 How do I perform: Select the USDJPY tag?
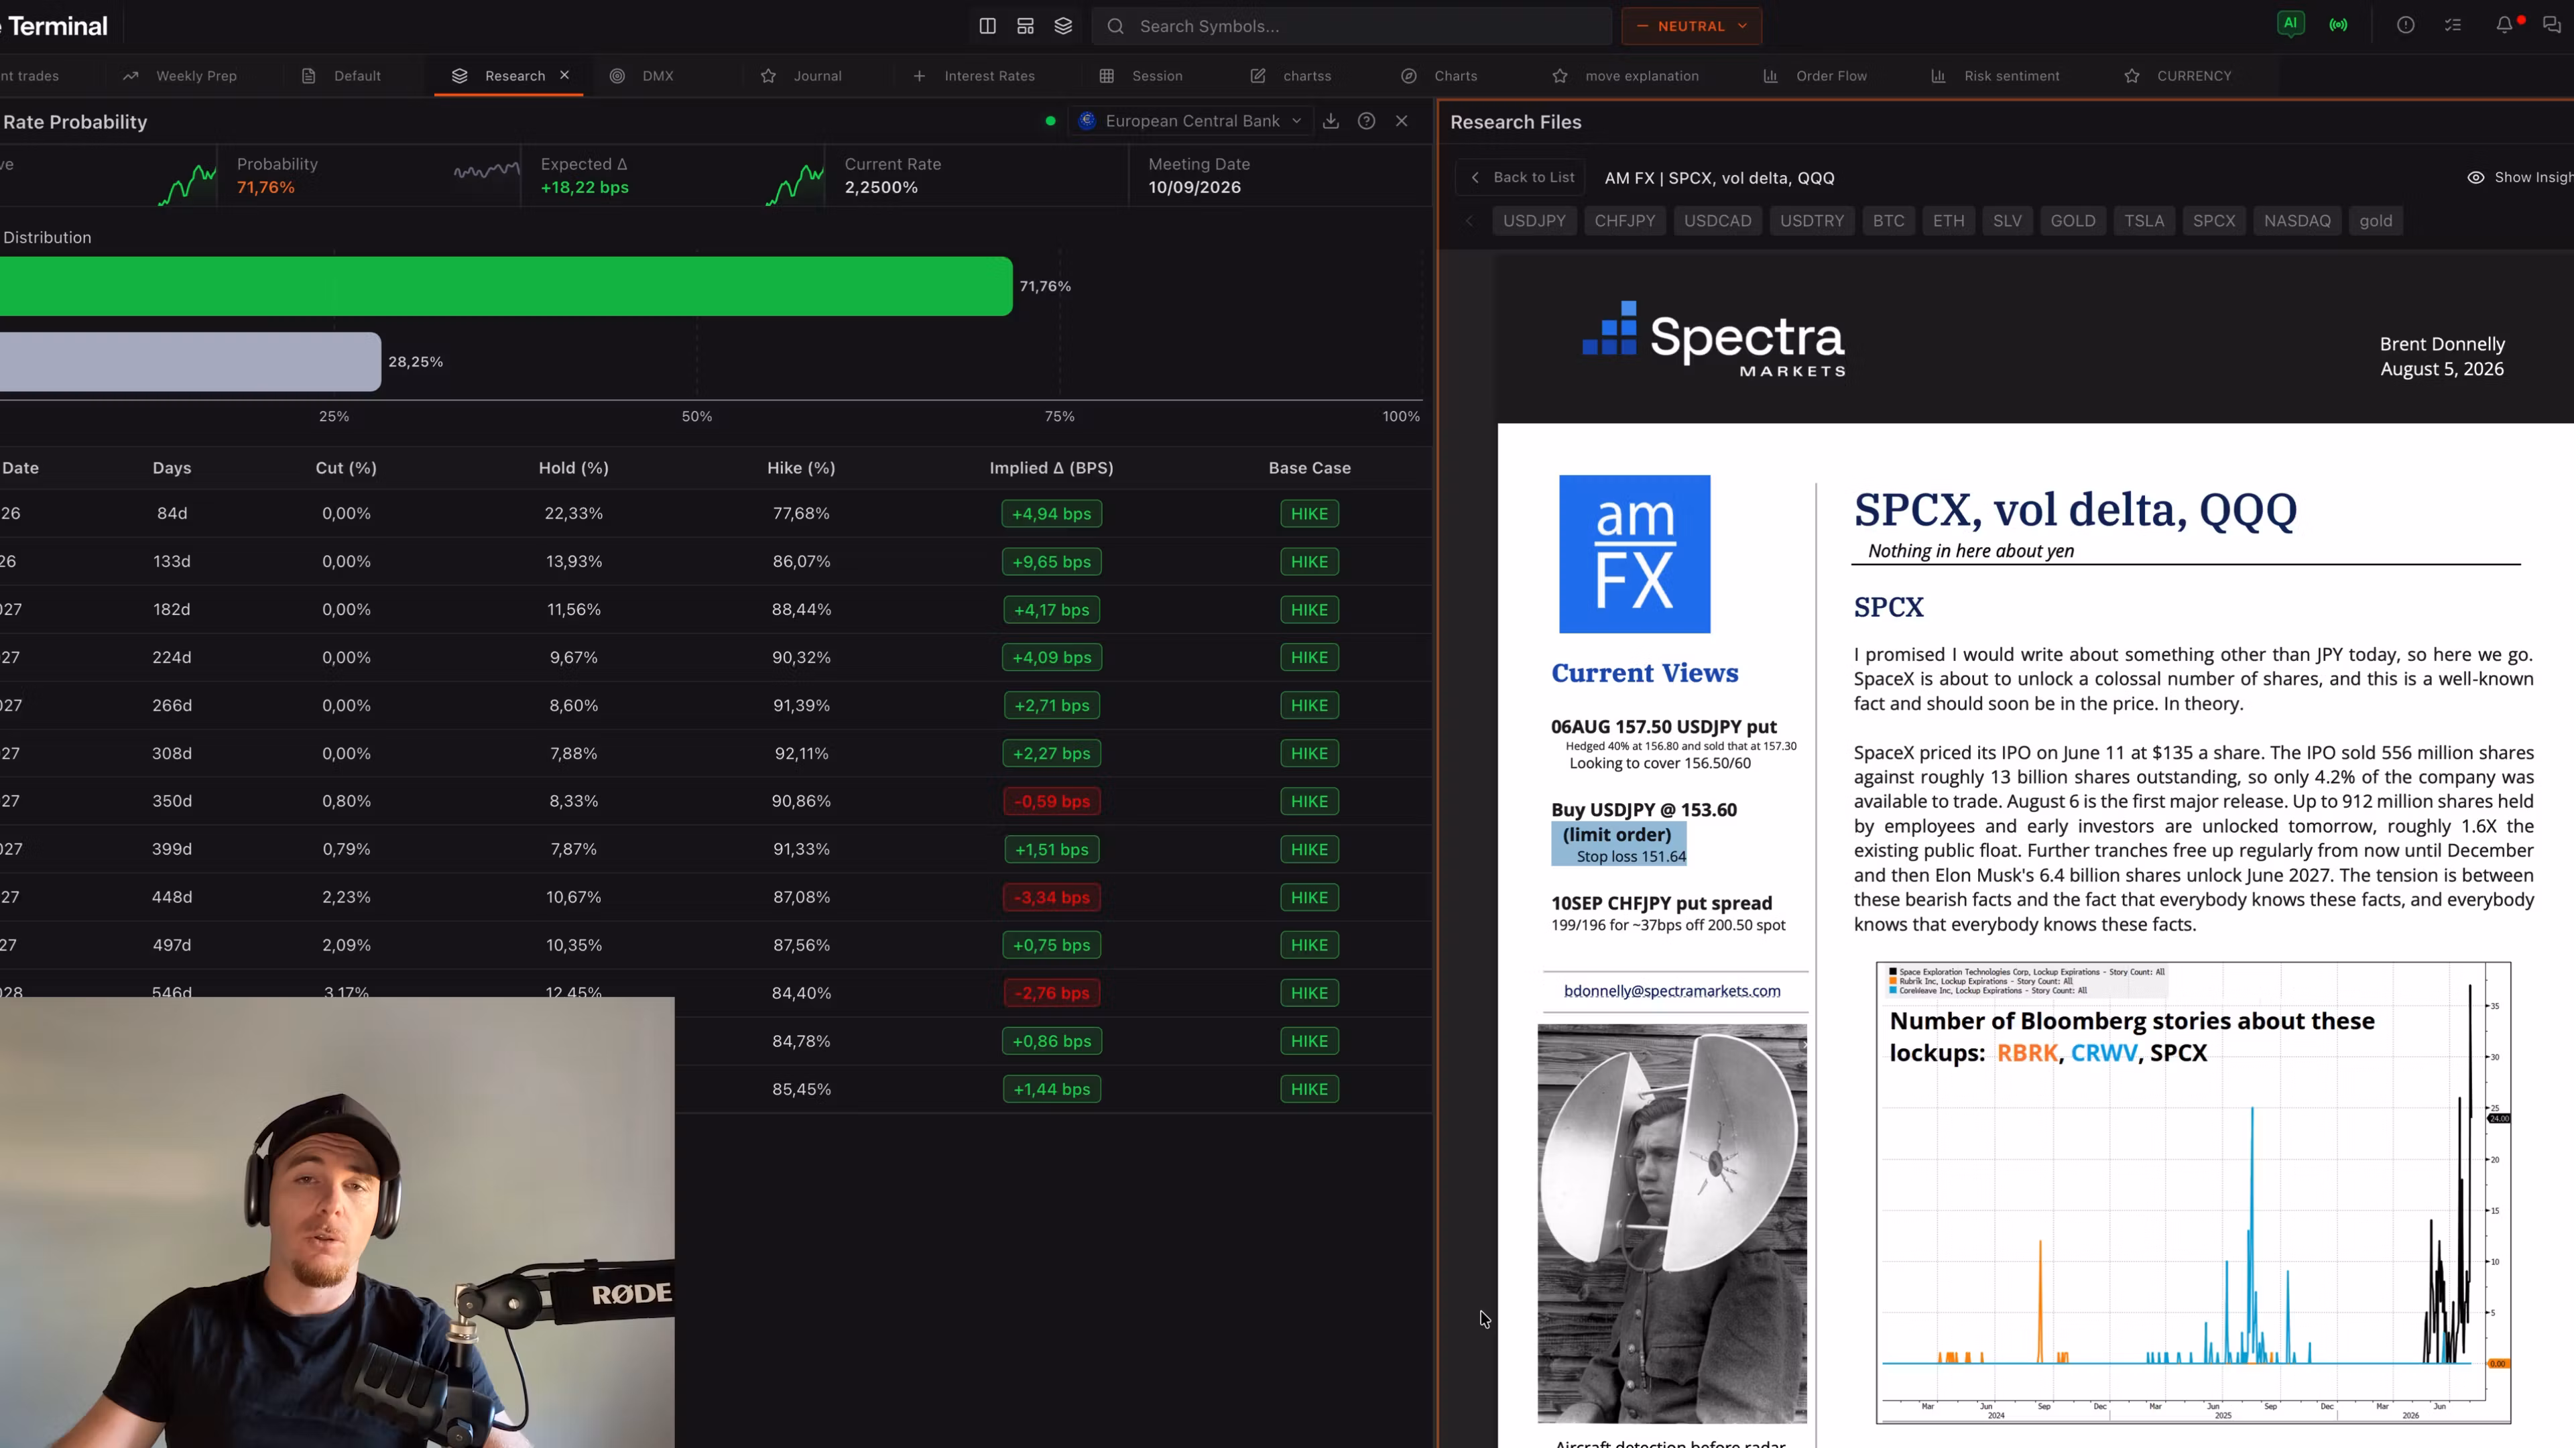pyautogui.click(x=1534, y=221)
